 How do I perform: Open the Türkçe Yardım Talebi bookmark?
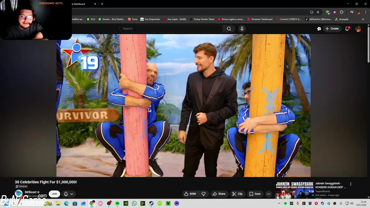tap(202, 19)
